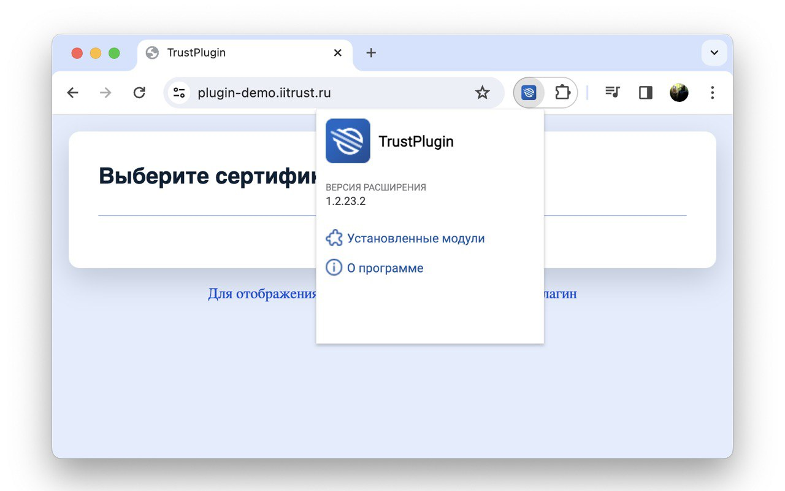
Task: Click the site permissions icon in address bar
Action: point(179,92)
